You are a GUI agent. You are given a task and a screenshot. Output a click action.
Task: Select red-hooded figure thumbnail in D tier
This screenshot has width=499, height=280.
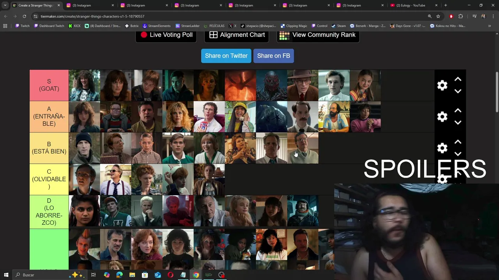[x=178, y=211]
